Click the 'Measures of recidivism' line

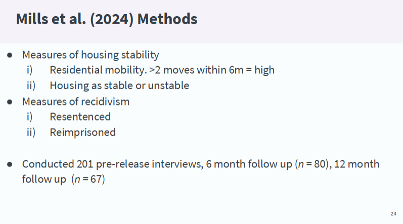click(76, 101)
